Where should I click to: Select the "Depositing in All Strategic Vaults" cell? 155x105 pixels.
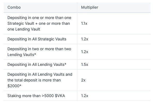37,39
